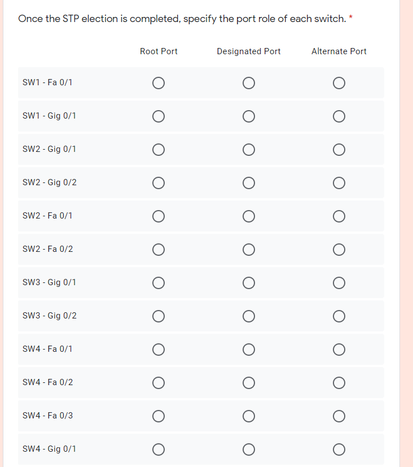
Task: Mark SW2 - Fa 0/1 as Alternate Port
Action: click(339, 216)
